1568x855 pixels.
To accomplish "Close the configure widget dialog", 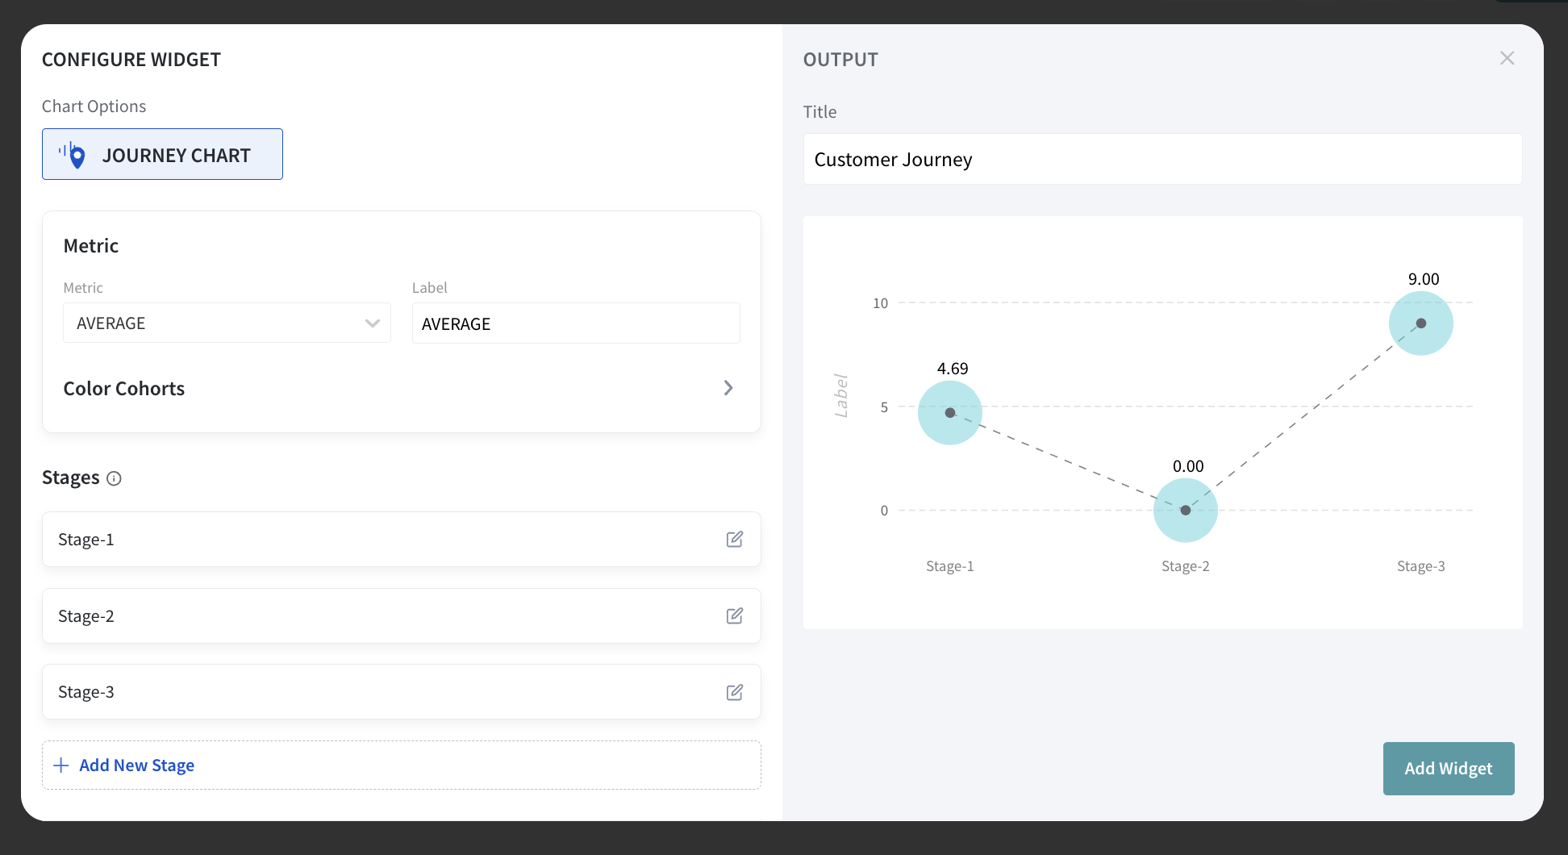I will point(1507,58).
